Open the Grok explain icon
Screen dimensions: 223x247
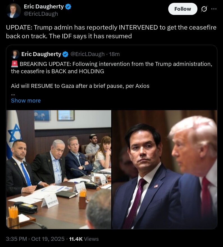click(x=204, y=9)
